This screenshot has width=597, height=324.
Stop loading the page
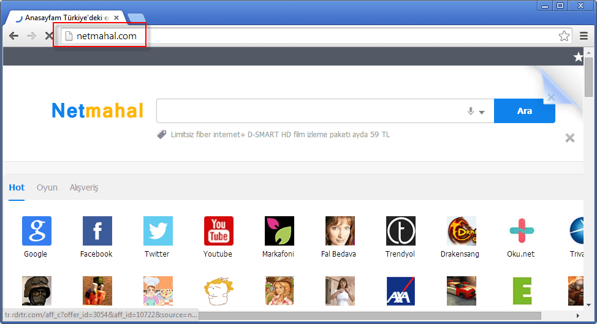[x=49, y=36]
